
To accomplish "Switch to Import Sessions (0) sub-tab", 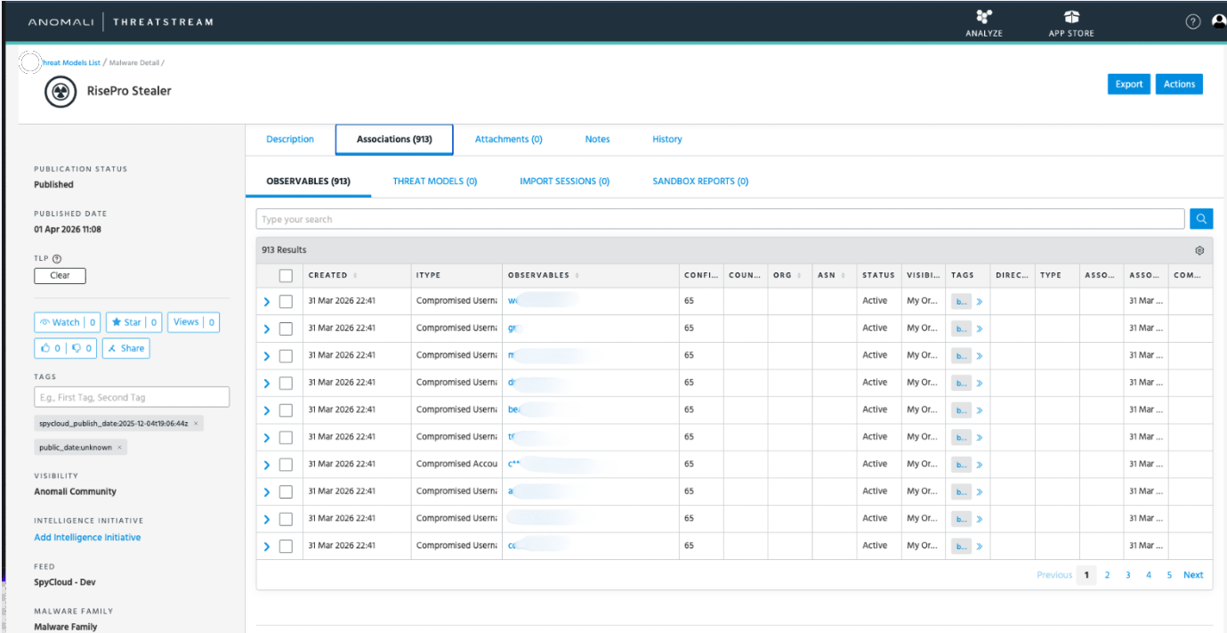I will tap(564, 181).
